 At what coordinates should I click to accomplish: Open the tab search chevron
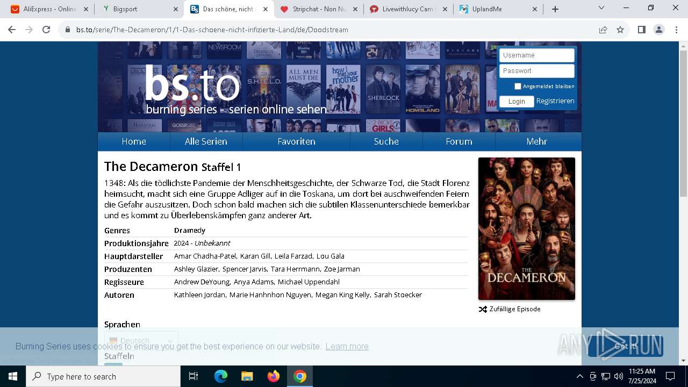601,8
